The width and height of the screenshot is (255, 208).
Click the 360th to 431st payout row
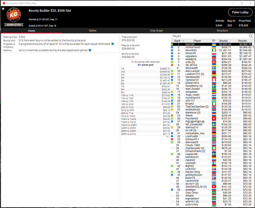(x=145, y=134)
